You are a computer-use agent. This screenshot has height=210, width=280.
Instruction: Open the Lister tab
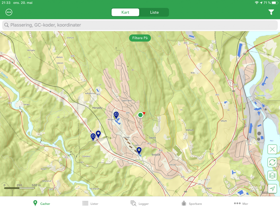coord(90,204)
